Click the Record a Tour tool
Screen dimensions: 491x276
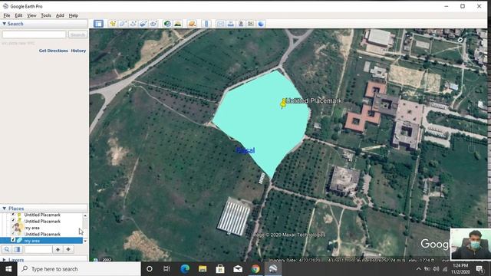[x=153, y=24]
